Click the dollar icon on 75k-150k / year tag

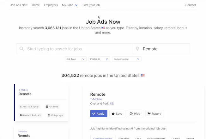pos(21,106)
